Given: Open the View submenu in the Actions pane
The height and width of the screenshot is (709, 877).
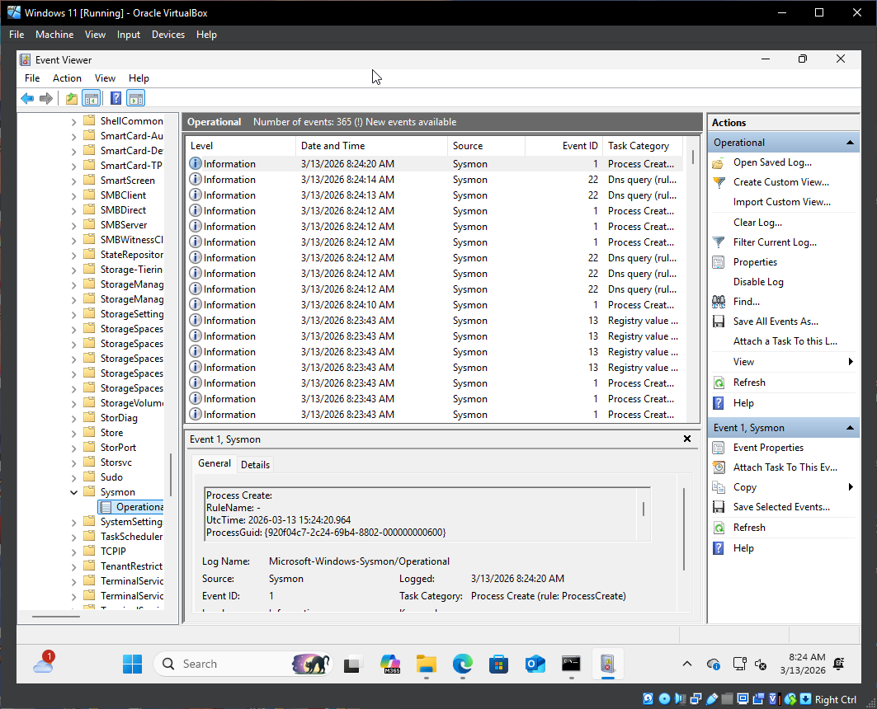Looking at the screenshot, I should [x=743, y=361].
